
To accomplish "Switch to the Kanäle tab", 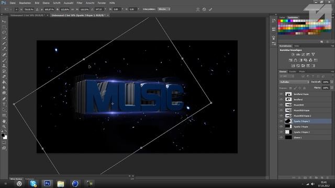I will click(x=293, y=72).
